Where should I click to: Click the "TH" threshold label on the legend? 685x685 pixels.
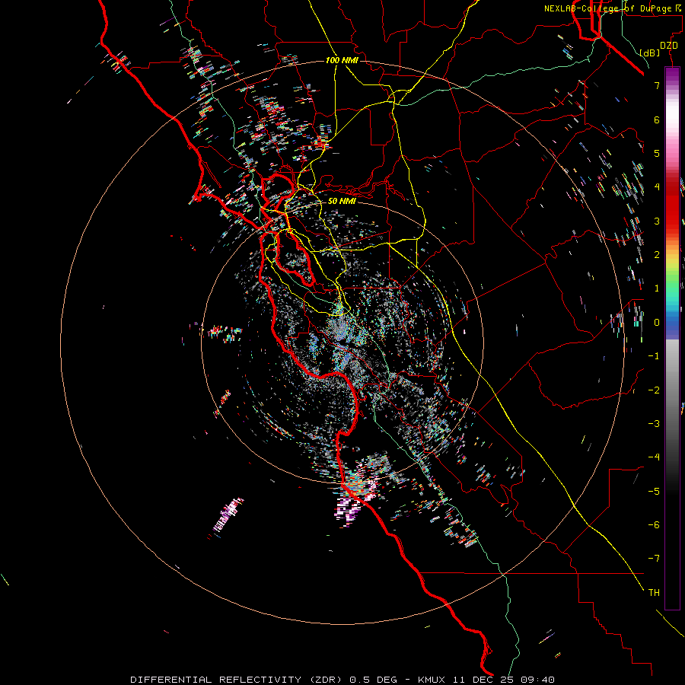tap(654, 593)
